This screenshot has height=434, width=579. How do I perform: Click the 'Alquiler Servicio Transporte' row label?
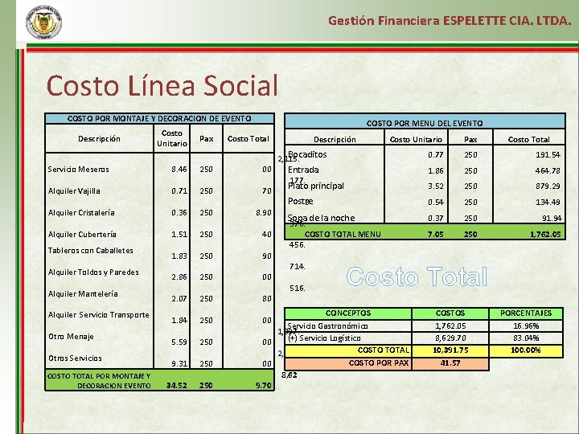click(99, 315)
